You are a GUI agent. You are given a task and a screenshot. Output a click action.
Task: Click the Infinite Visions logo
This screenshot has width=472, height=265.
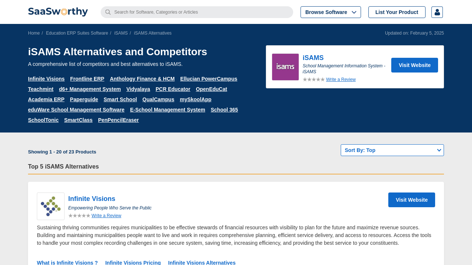tap(51, 206)
